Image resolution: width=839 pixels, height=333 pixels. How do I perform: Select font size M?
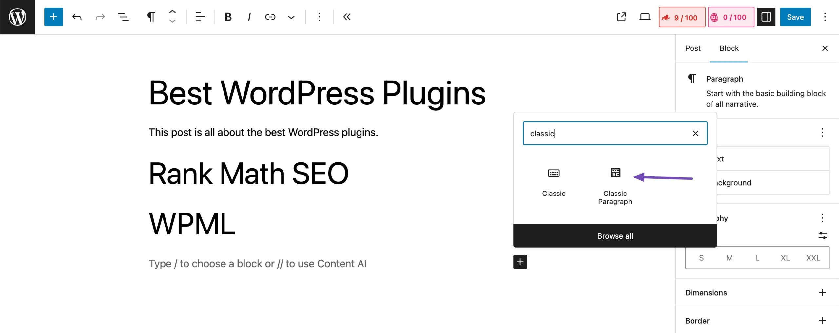coord(729,258)
